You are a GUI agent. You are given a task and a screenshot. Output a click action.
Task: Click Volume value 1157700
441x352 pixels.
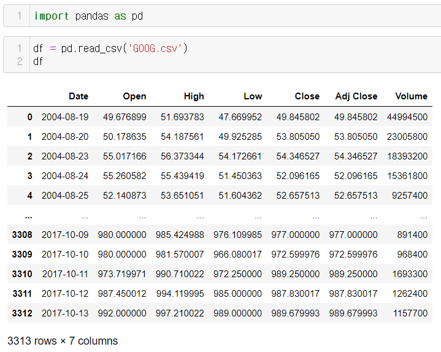410,313
